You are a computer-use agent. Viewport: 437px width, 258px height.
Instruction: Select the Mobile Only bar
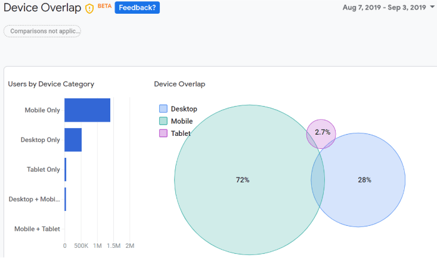pyautogui.click(x=87, y=110)
